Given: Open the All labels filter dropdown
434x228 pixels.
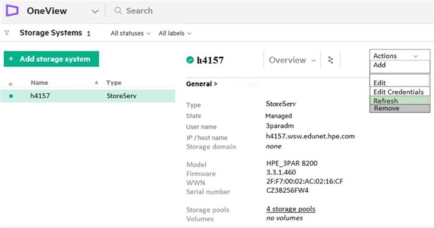Looking at the screenshot, I should (x=175, y=33).
